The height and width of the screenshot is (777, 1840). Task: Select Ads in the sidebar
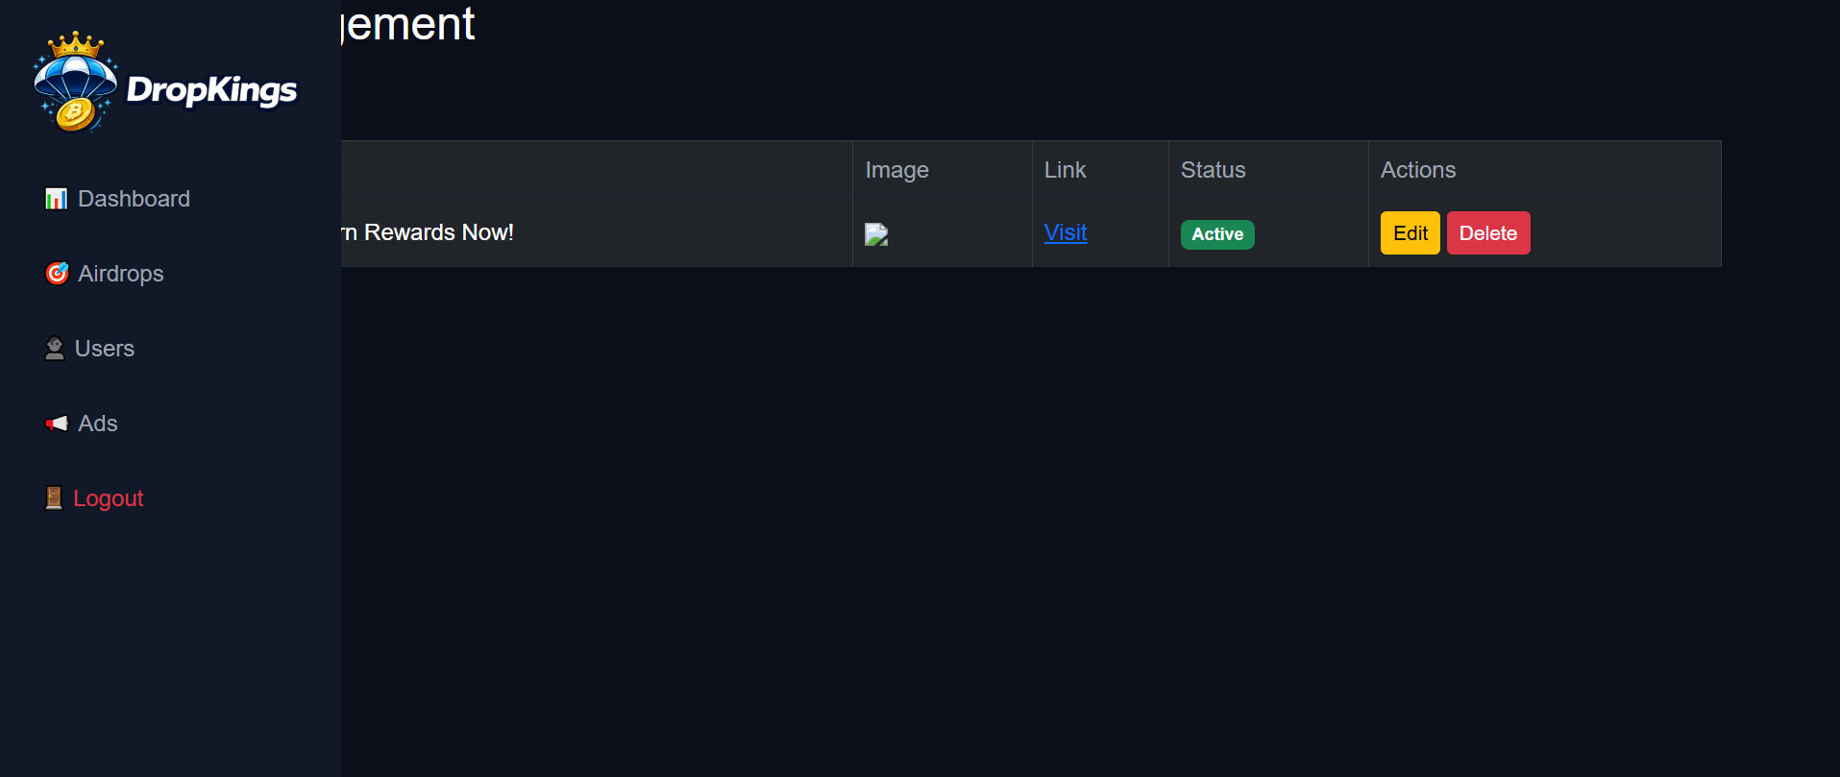98,424
